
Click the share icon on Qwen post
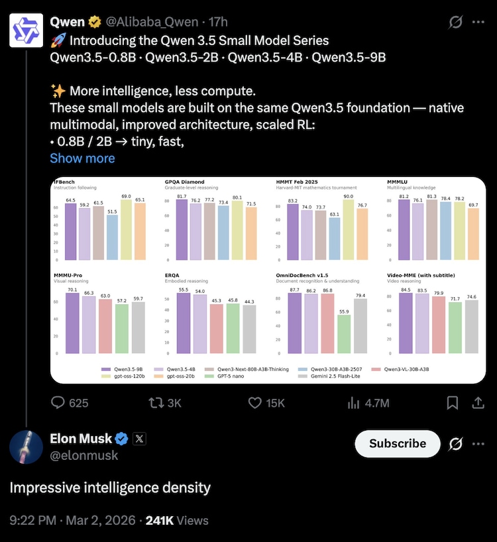pos(477,403)
